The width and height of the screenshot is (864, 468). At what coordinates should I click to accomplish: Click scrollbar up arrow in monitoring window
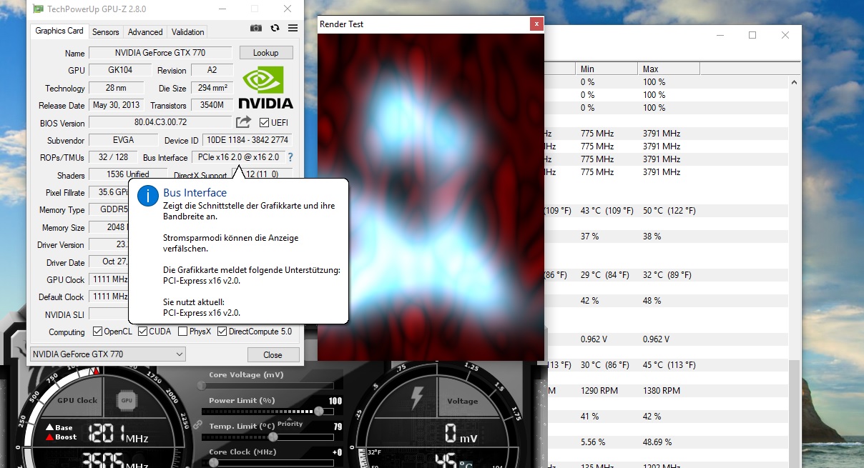(x=795, y=83)
